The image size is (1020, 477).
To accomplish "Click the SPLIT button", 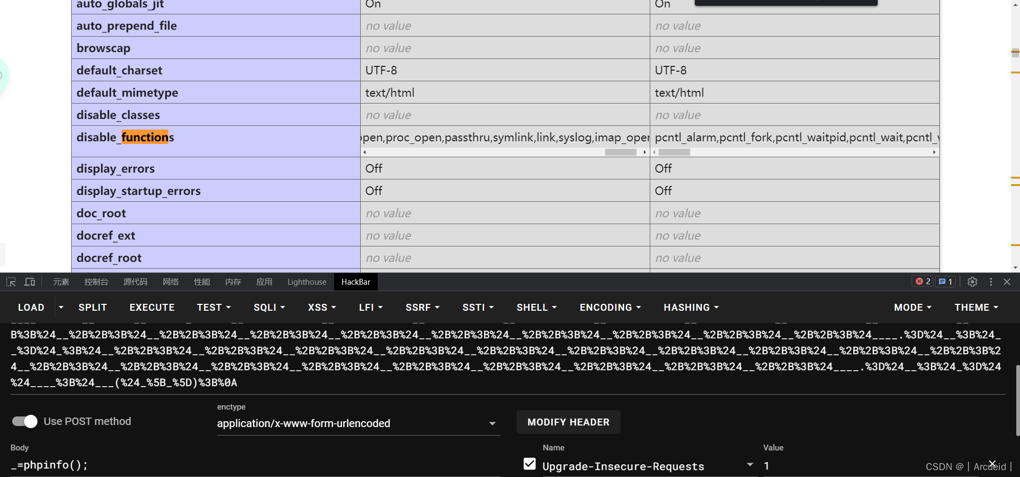I will pyautogui.click(x=93, y=307).
